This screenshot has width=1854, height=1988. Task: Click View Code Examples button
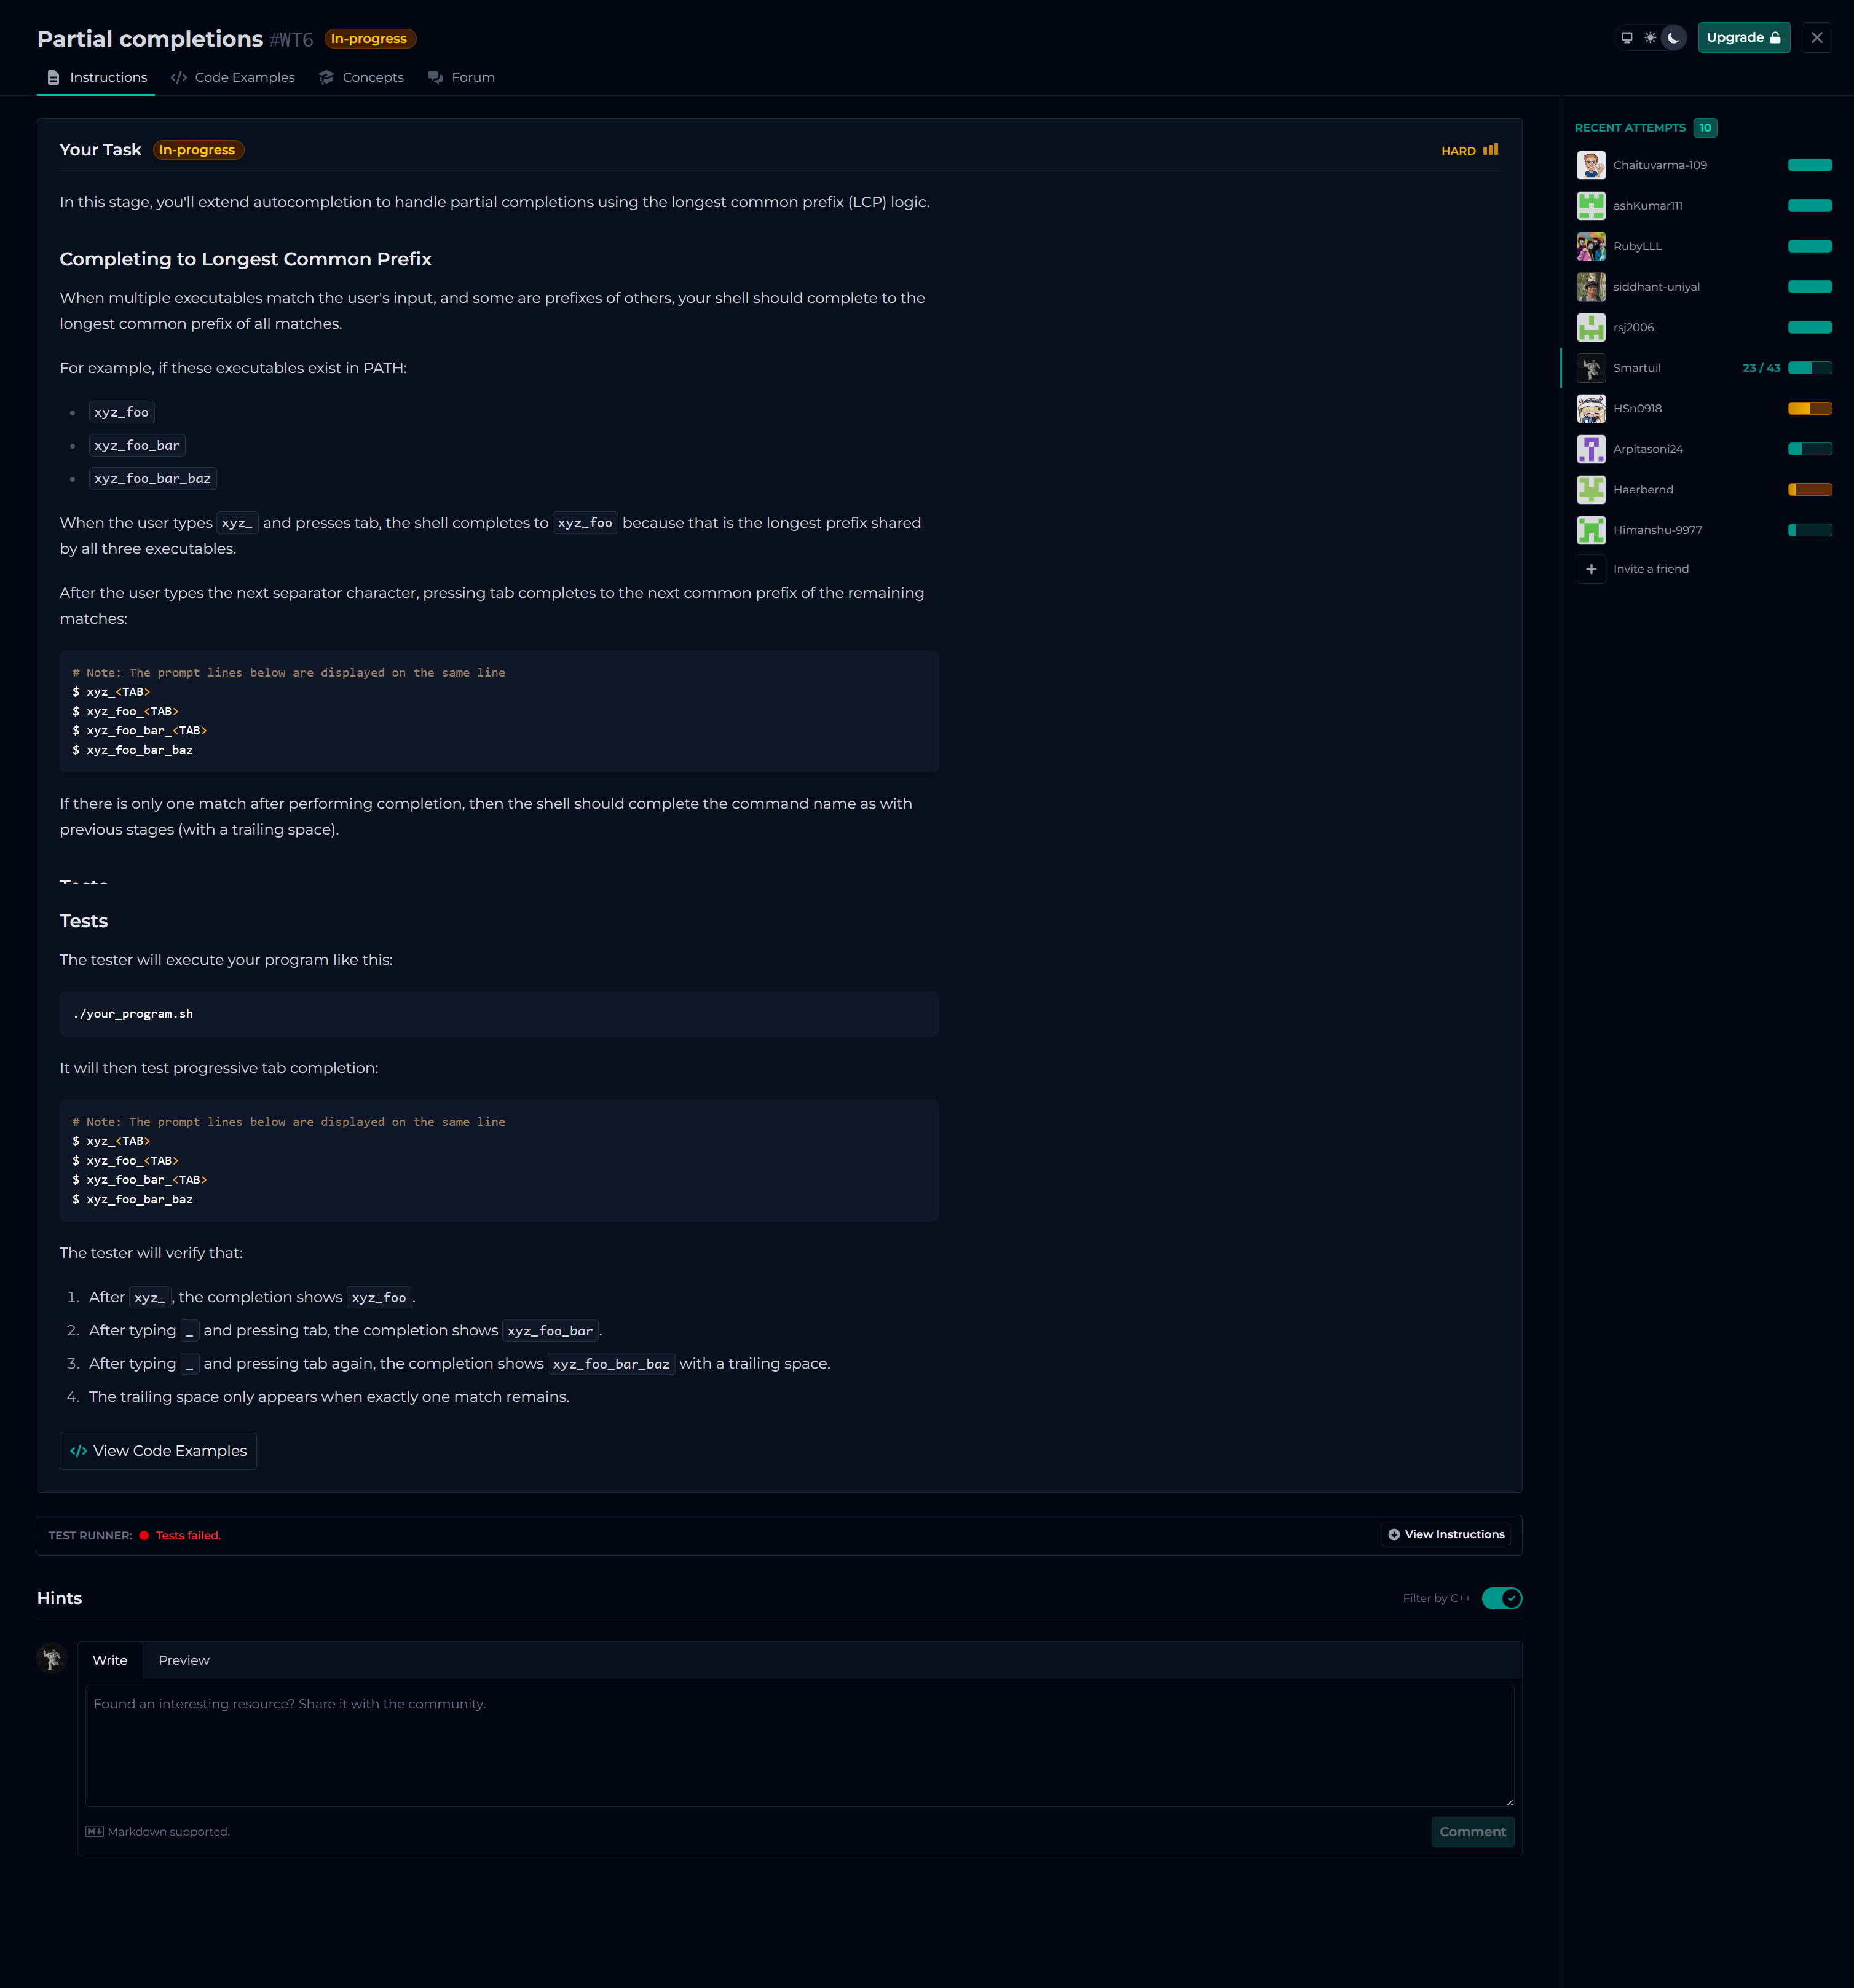158,1451
